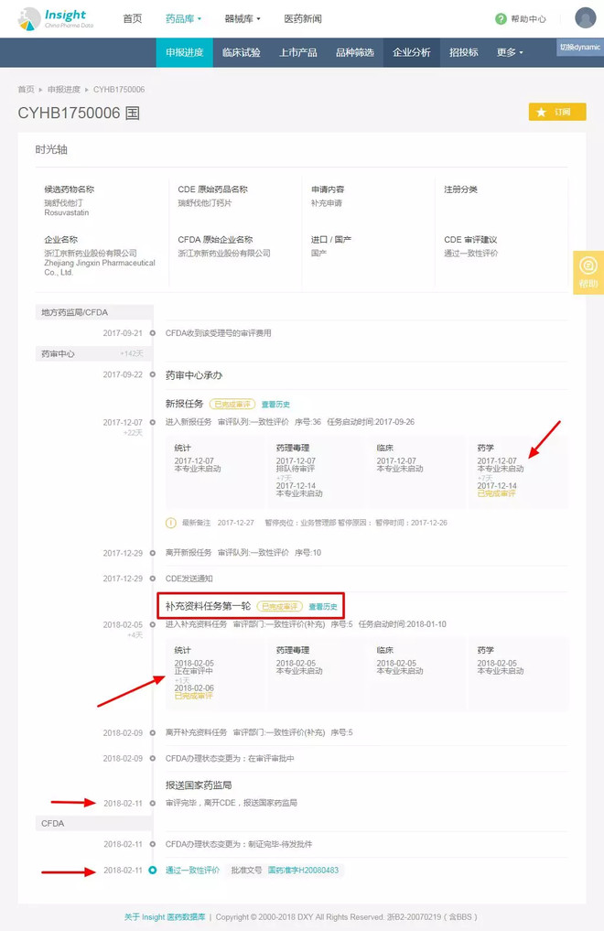The image size is (604, 931).
Task: Select the 药审中心 section header
Action: click(x=93, y=354)
